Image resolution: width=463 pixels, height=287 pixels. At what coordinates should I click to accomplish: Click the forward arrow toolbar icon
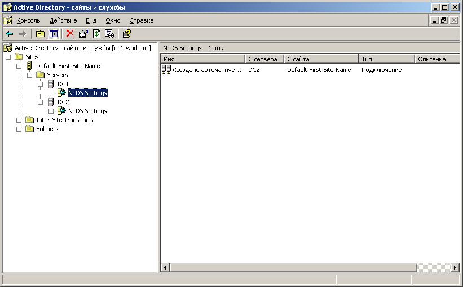23,34
